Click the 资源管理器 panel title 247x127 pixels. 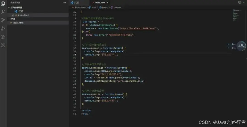tap(15, 3)
